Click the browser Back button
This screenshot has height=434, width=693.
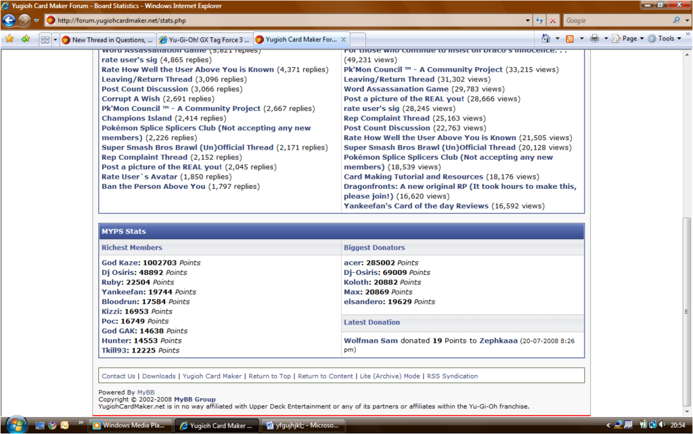click(9, 20)
